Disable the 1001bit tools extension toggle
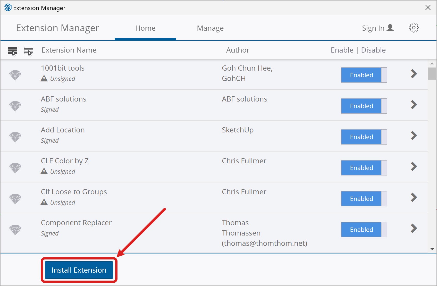 point(364,75)
